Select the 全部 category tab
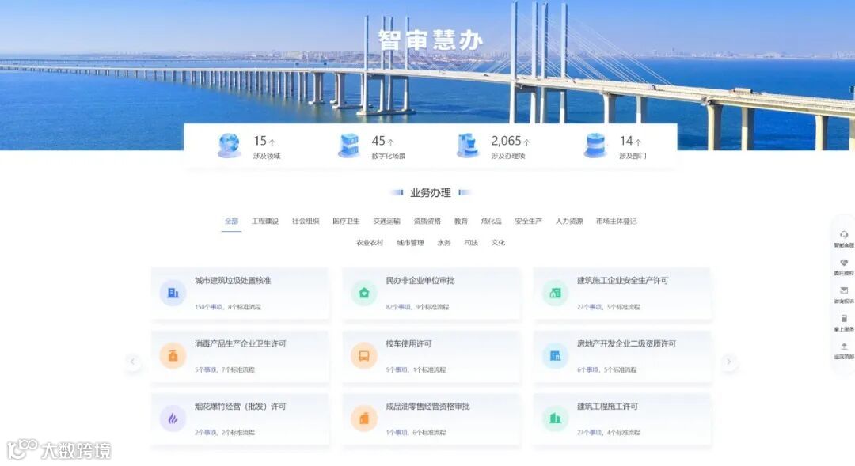This screenshot has width=855, height=466. [231, 222]
